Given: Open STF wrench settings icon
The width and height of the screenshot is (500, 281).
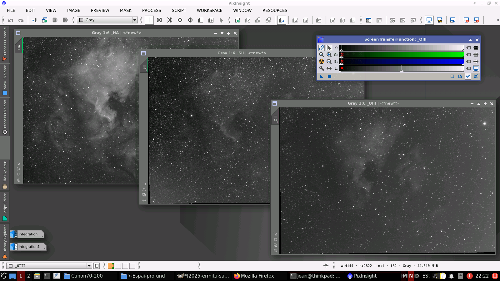Looking at the screenshot, I should click(x=321, y=68).
